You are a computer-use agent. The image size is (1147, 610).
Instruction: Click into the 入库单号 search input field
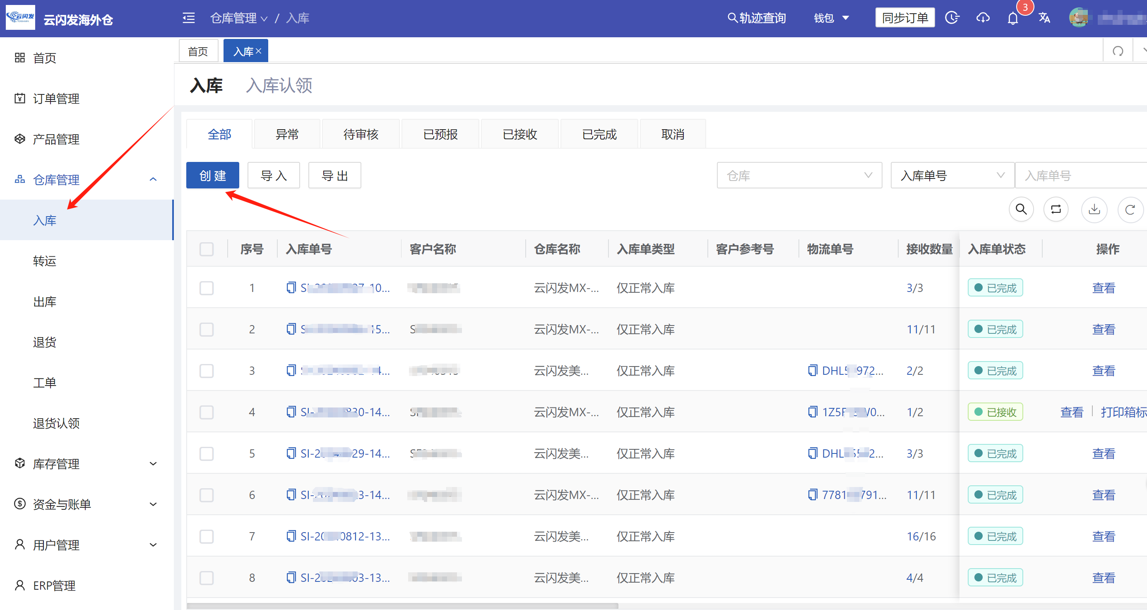point(1081,175)
